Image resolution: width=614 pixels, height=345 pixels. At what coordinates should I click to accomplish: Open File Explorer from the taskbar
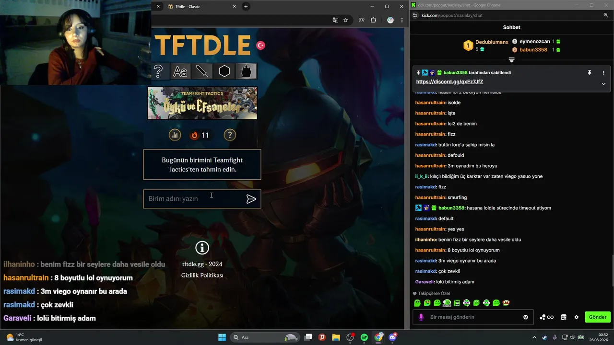tap(336, 337)
